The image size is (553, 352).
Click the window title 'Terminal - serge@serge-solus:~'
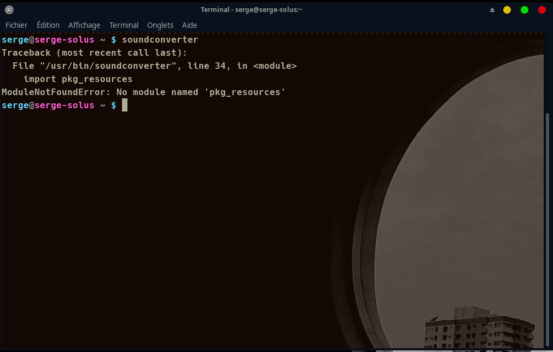(x=252, y=10)
